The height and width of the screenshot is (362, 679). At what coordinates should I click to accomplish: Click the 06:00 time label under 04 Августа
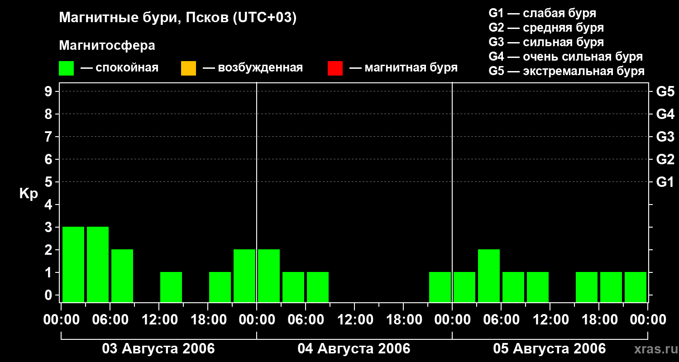(306, 319)
